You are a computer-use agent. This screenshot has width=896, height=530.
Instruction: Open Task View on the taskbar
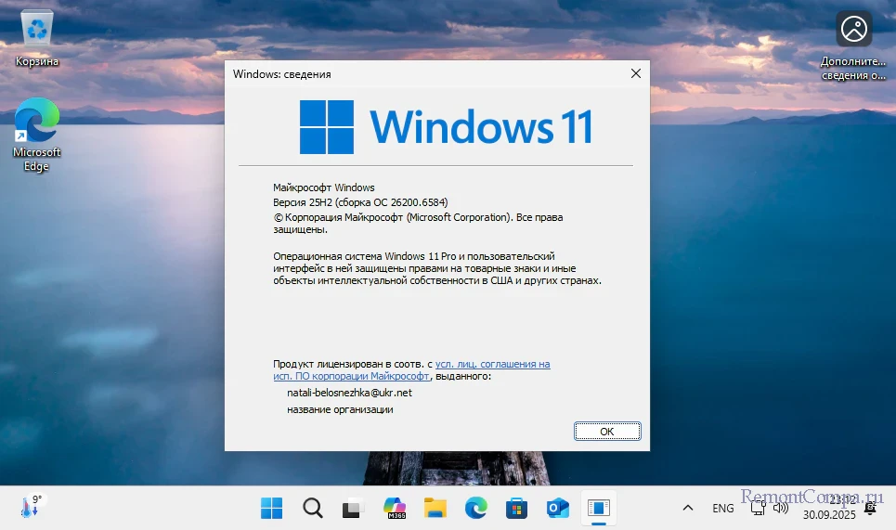pyautogui.click(x=353, y=508)
